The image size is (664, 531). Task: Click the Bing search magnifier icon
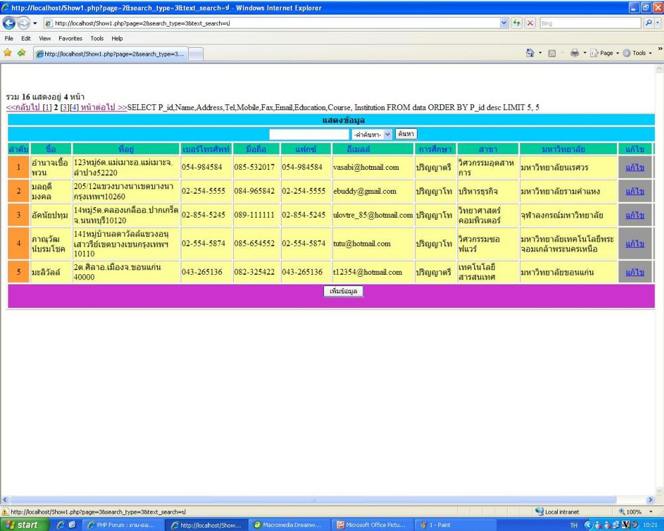[650, 23]
